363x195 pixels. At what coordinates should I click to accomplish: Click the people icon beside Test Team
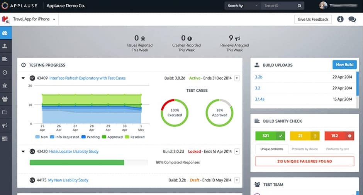257,184
